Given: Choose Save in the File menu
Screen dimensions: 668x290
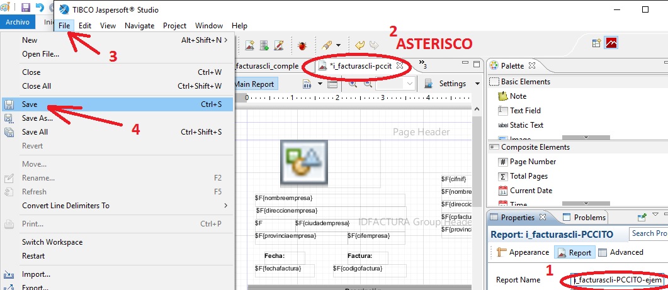Looking at the screenshot, I should (x=118, y=104).
